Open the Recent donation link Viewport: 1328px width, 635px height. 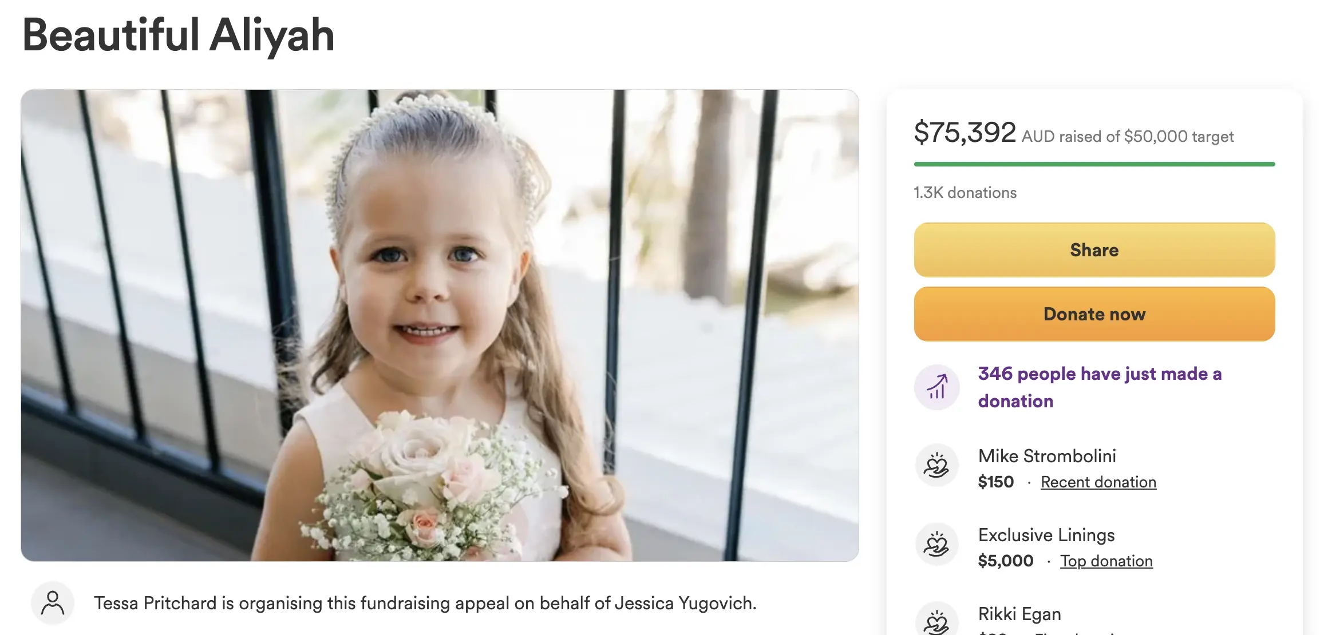tap(1098, 482)
